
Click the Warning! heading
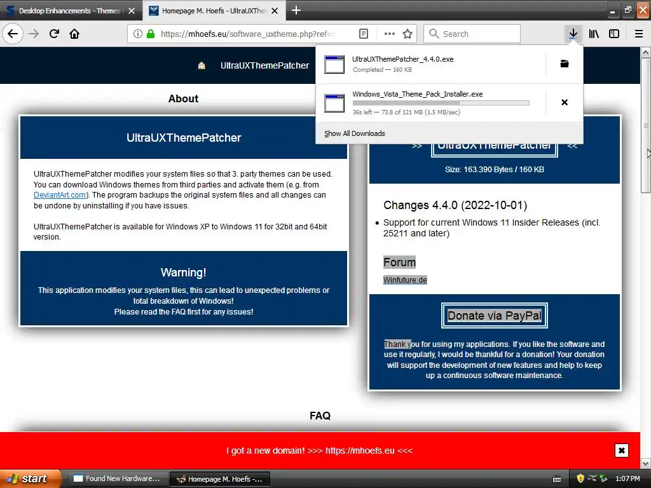click(184, 273)
